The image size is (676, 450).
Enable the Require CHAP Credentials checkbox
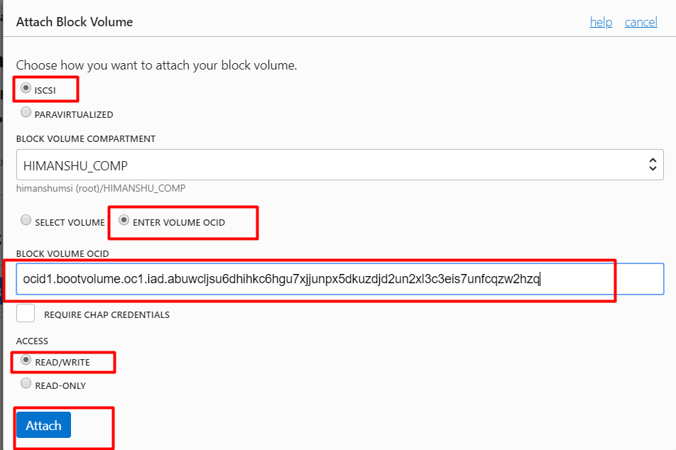click(x=26, y=313)
